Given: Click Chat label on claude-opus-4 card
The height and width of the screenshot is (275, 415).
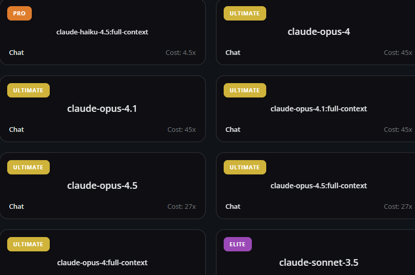Looking at the screenshot, I should (233, 52).
